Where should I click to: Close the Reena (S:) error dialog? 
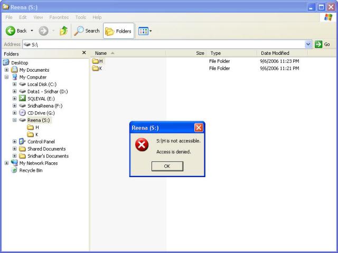point(199,128)
